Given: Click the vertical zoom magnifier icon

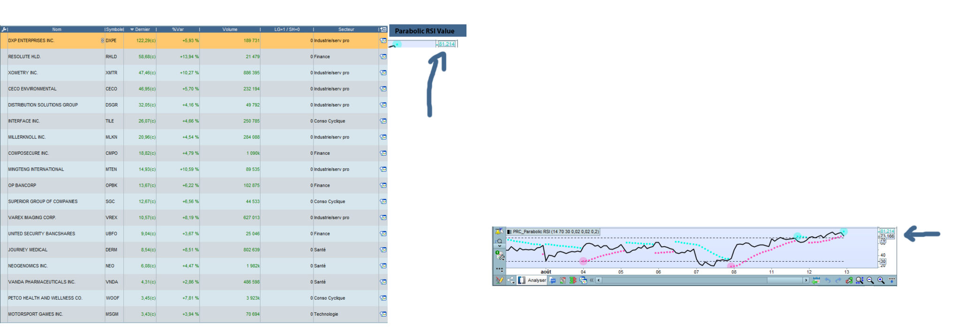Looking at the screenshot, I should [860, 280].
